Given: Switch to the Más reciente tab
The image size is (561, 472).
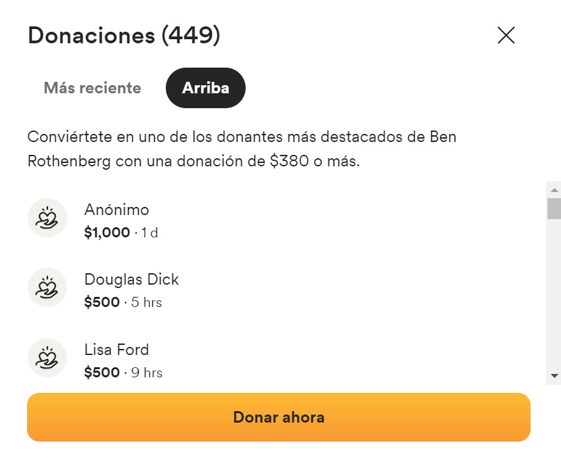Looking at the screenshot, I should click(93, 88).
